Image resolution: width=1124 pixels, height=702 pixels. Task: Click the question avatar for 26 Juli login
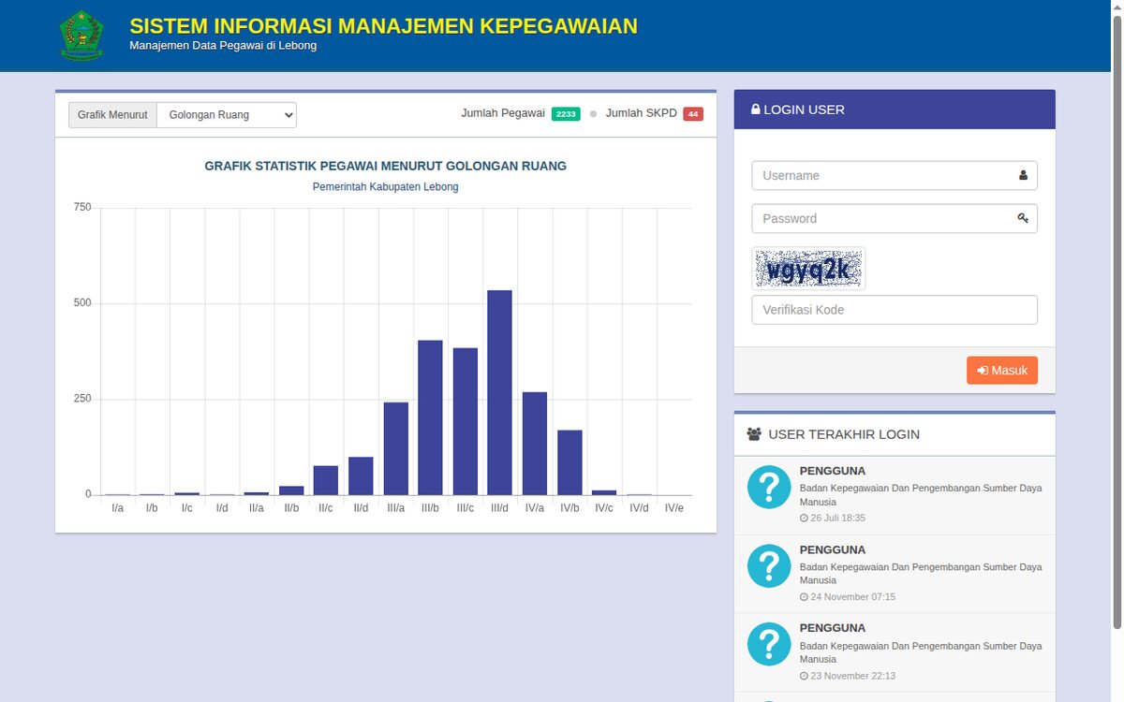point(769,487)
